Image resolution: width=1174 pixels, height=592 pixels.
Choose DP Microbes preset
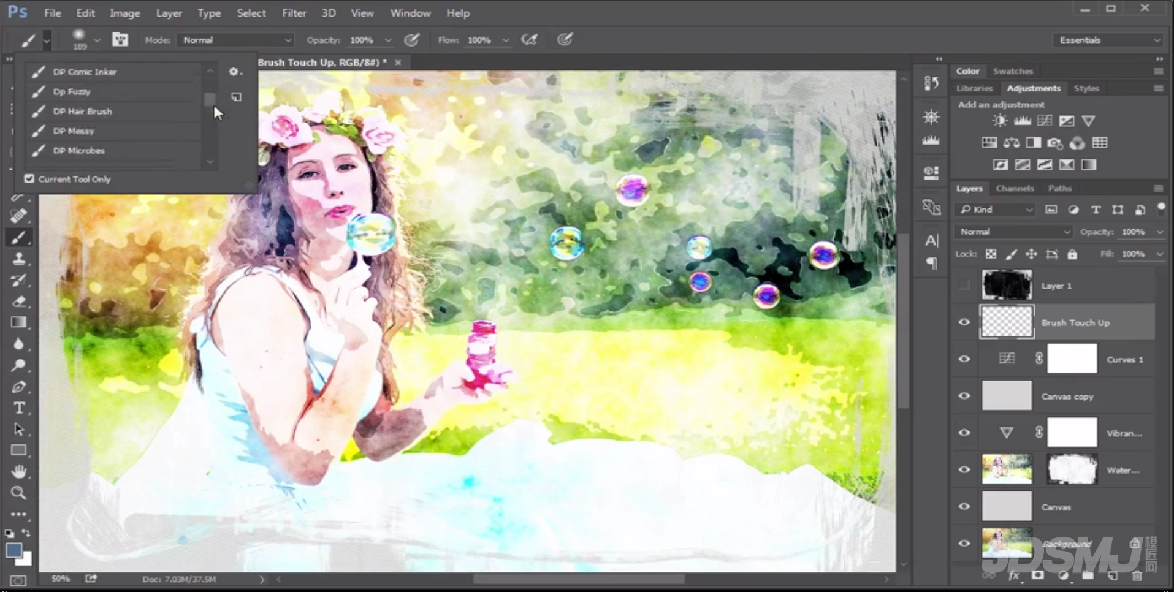coord(114,150)
